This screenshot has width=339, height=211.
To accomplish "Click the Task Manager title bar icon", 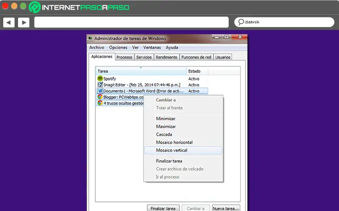I will click(x=90, y=38).
